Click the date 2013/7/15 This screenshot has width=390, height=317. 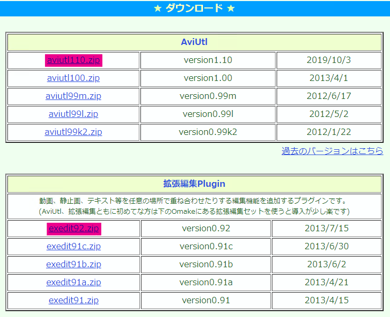click(x=326, y=229)
